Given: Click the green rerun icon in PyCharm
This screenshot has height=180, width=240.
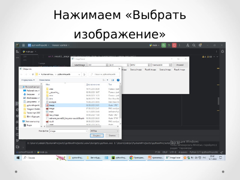Looking at the screenshot, I should click(163, 45).
